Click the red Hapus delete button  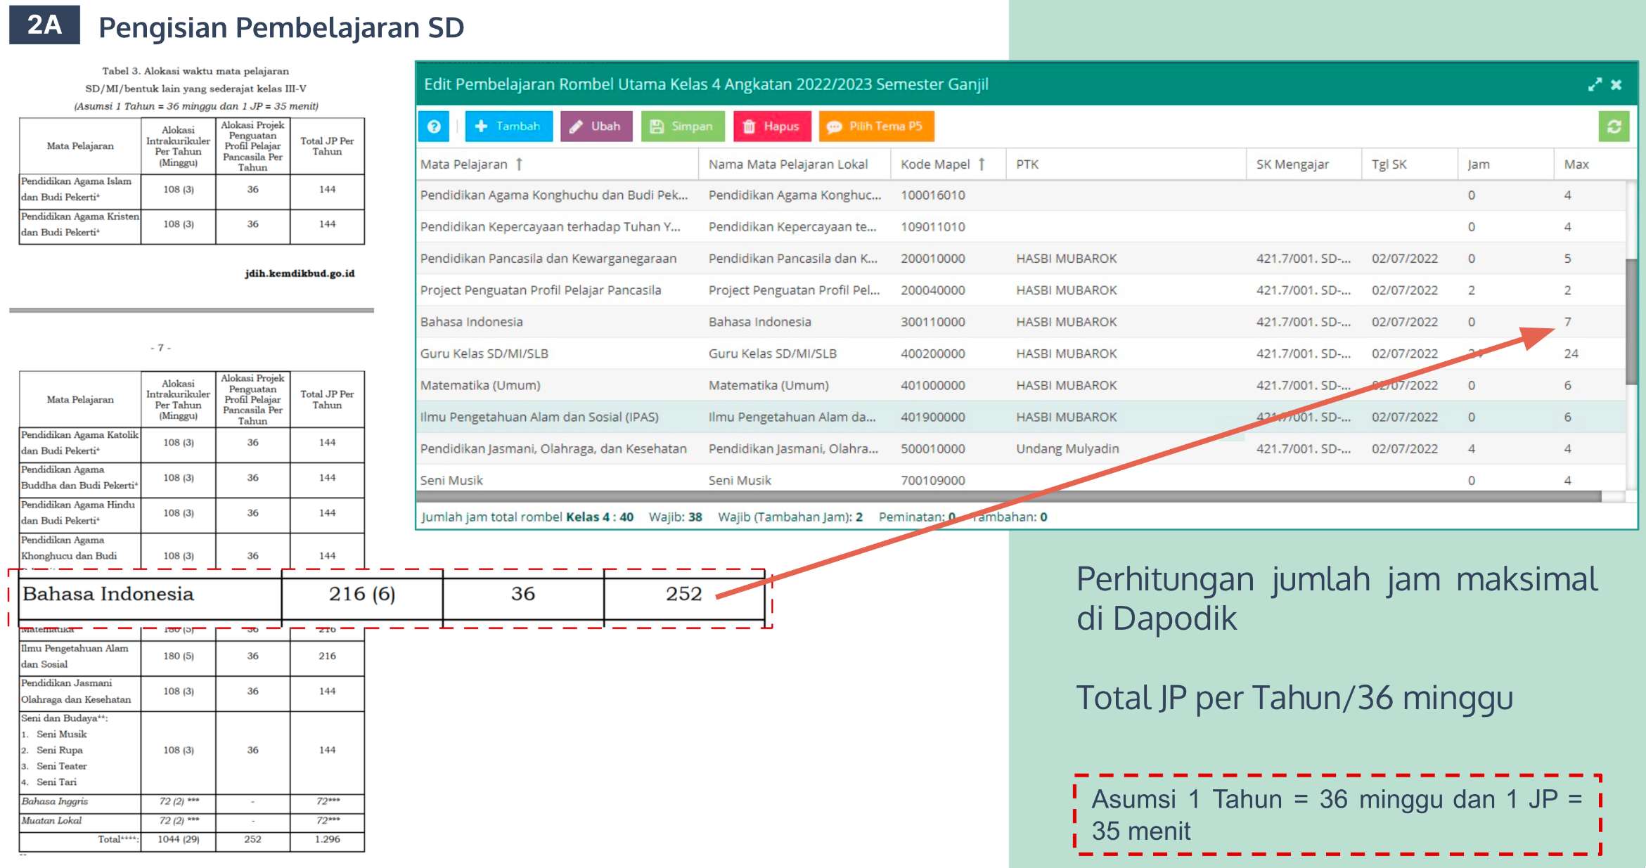[x=771, y=127]
